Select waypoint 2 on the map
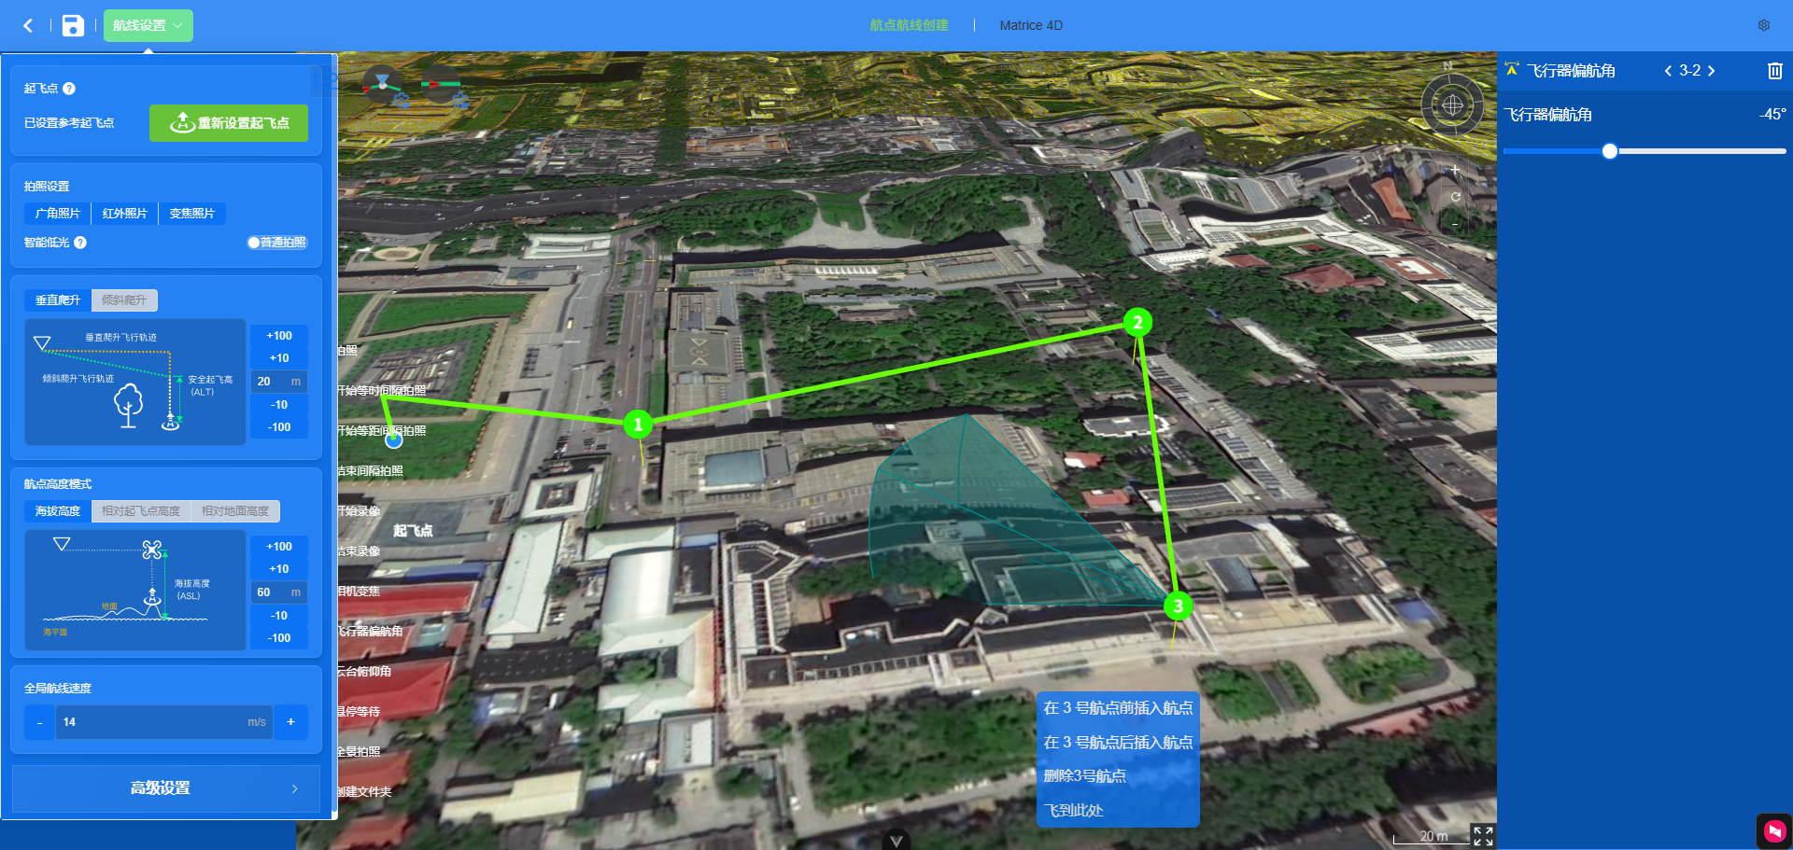The image size is (1793, 850). 1137,323
